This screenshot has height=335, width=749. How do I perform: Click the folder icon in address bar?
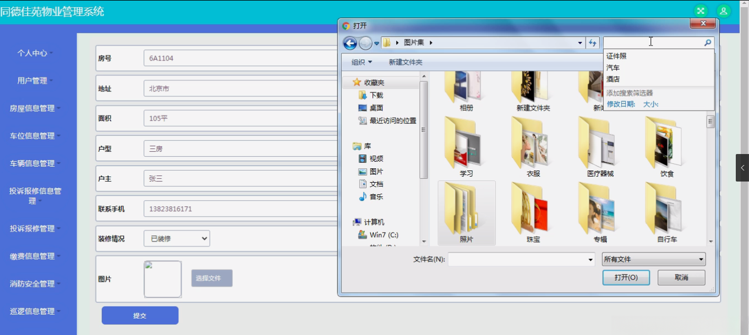[x=387, y=42]
